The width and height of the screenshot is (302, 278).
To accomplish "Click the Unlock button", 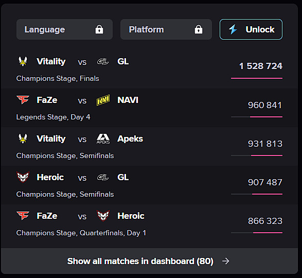I will click(251, 29).
